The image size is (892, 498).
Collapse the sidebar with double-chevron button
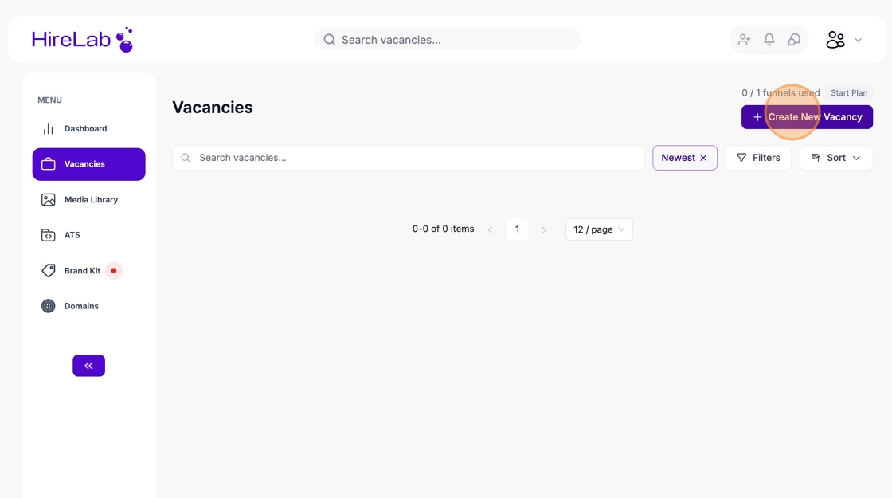[88, 366]
